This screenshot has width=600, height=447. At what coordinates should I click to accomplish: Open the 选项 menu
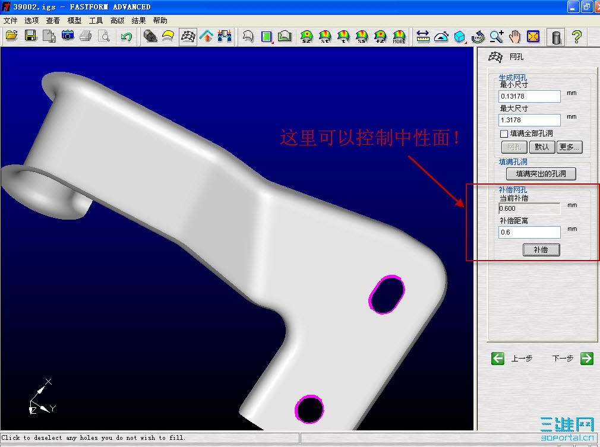(31, 20)
